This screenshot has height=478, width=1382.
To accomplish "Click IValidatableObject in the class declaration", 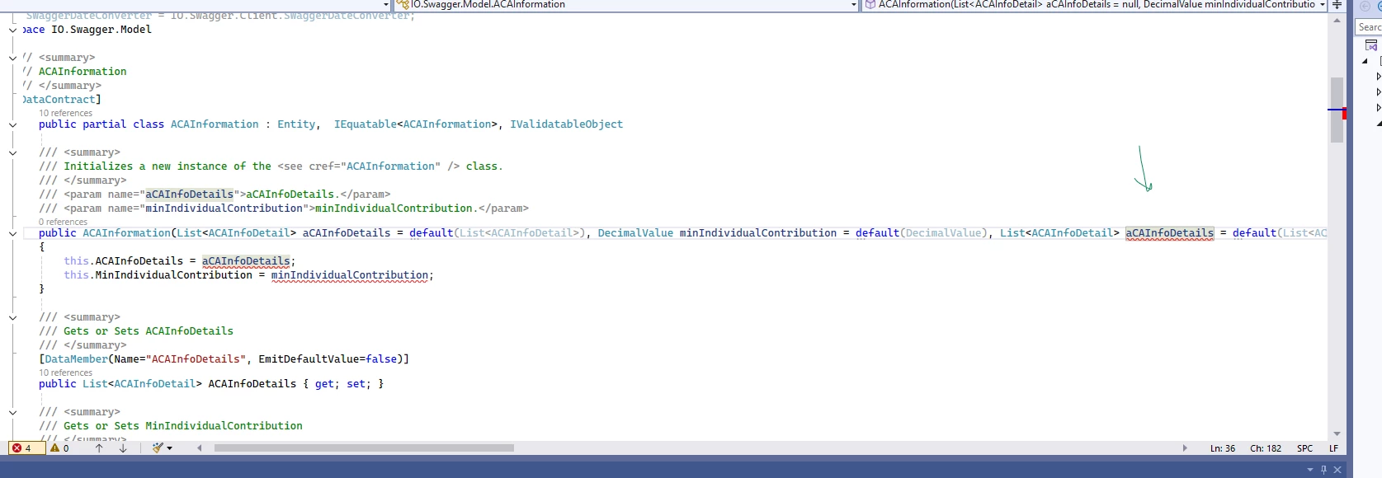I will 566,124.
